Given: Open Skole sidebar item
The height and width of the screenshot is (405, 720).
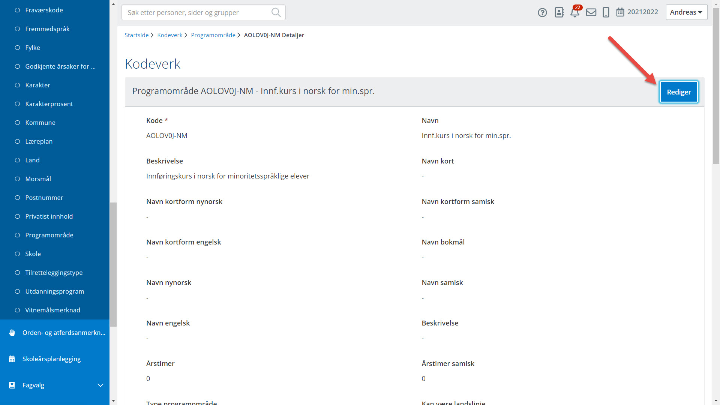Looking at the screenshot, I should 33,254.
